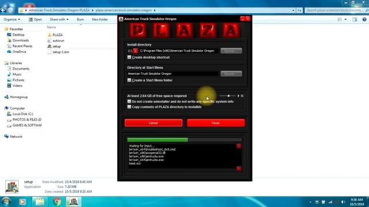Toggle the preview pane icon
Viewport: 369px width, 207px height.
(355, 20)
